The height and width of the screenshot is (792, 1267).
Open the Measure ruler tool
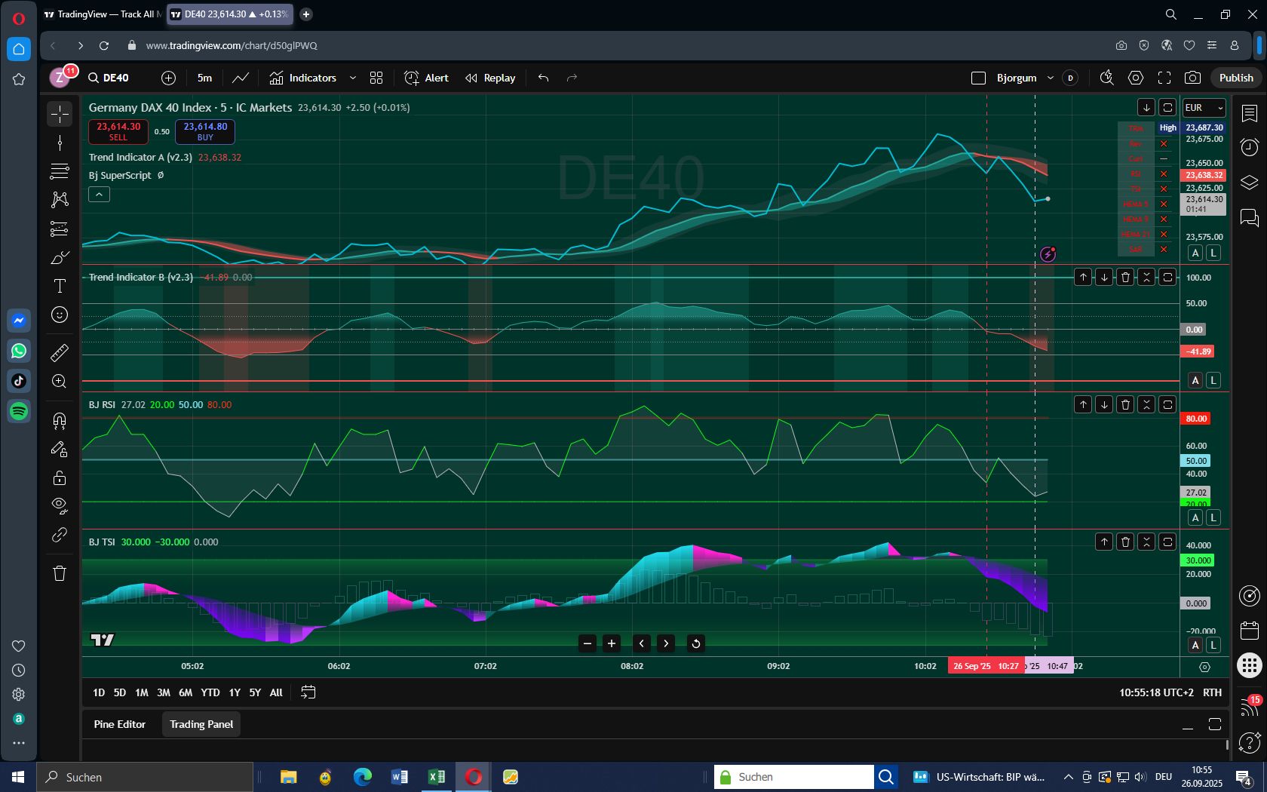pyautogui.click(x=60, y=352)
